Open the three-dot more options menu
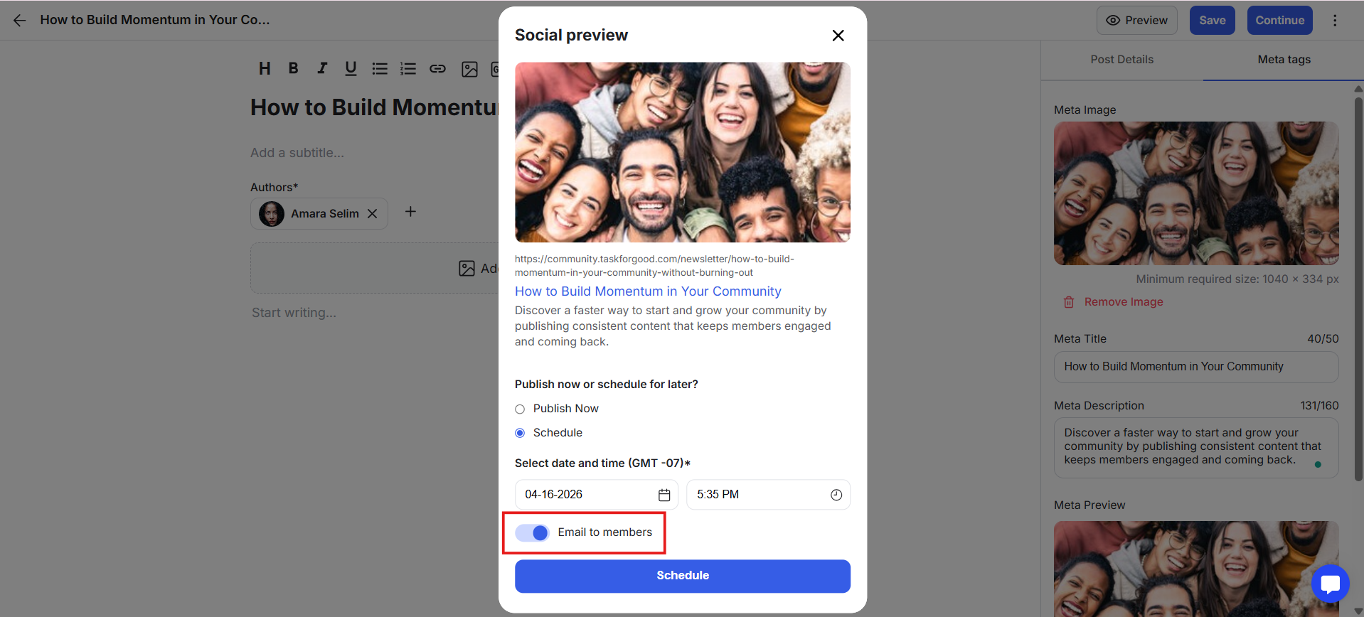1364x617 pixels. pyautogui.click(x=1335, y=21)
